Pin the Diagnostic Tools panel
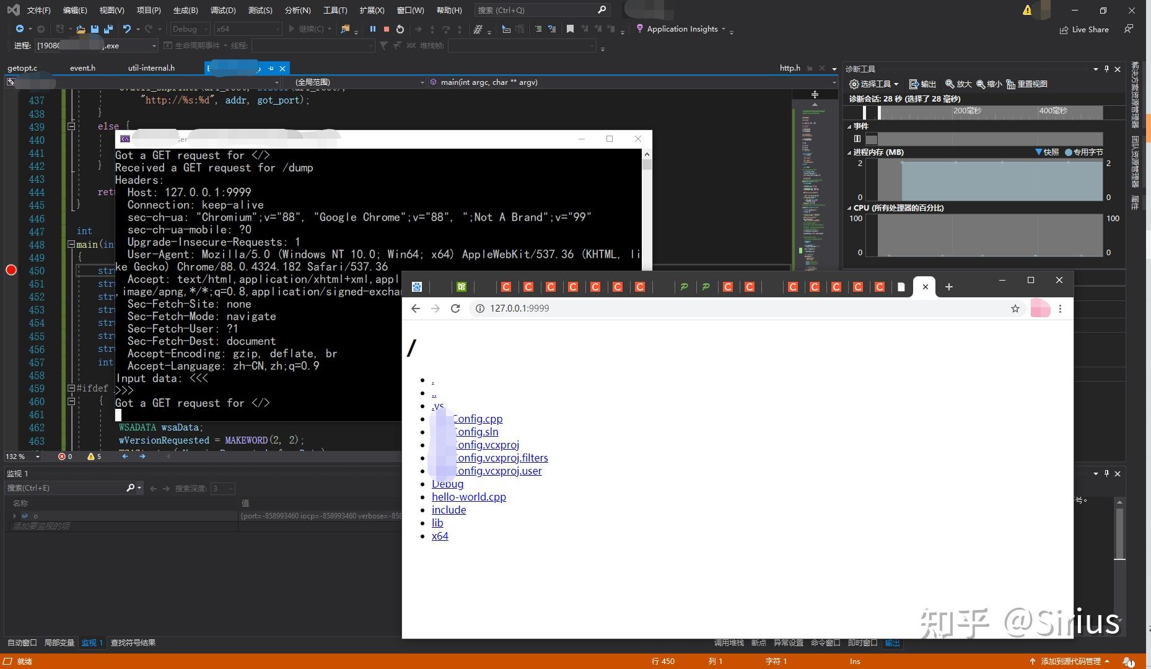 [x=1106, y=69]
